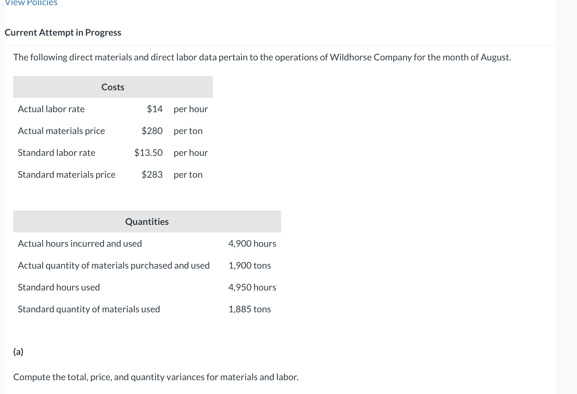Select the Actual hours incurred and used row
Screen dimensions: 577x394
pyautogui.click(x=80, y=244)
